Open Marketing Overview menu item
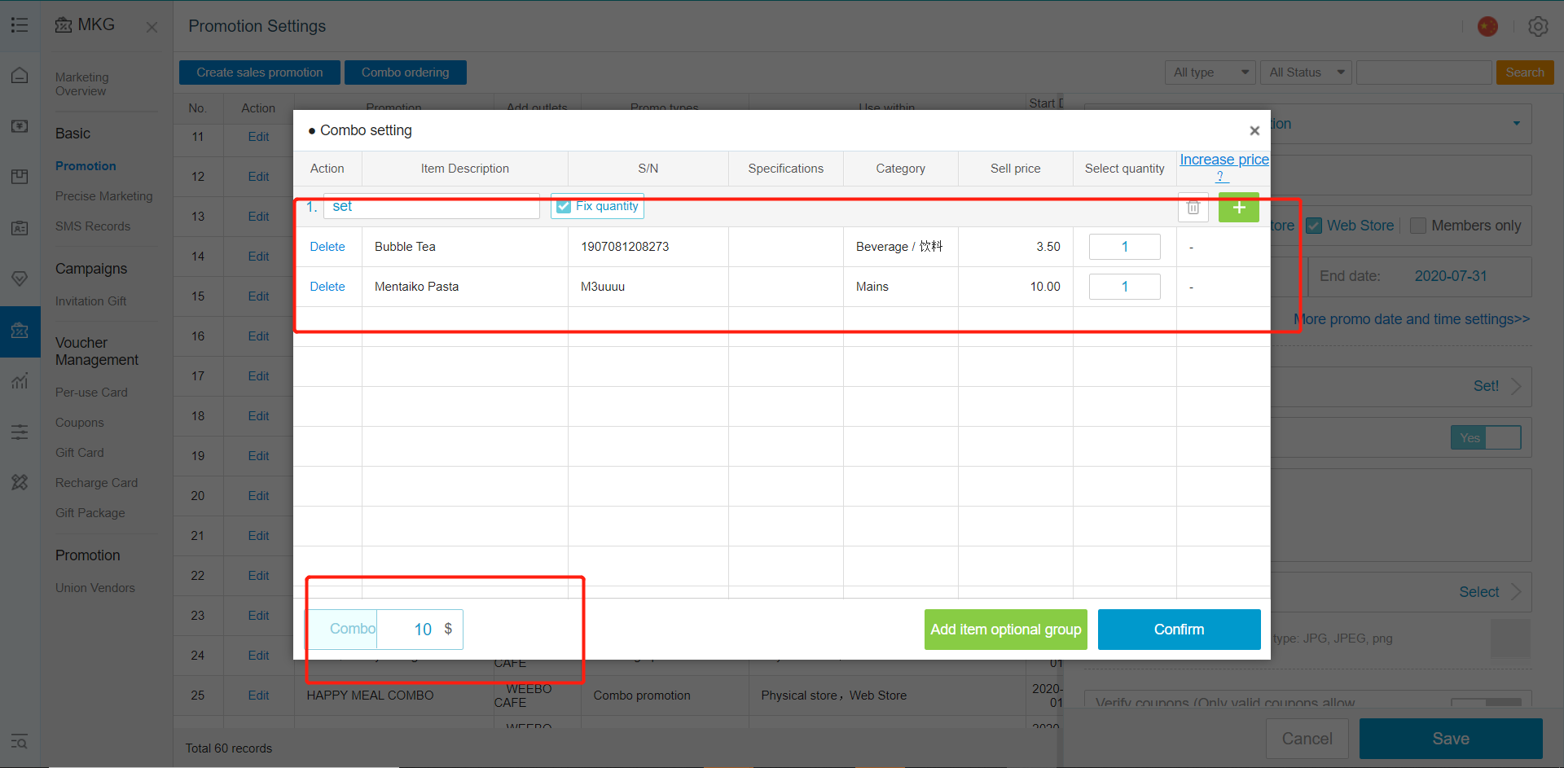 click(x=81, y=84)
